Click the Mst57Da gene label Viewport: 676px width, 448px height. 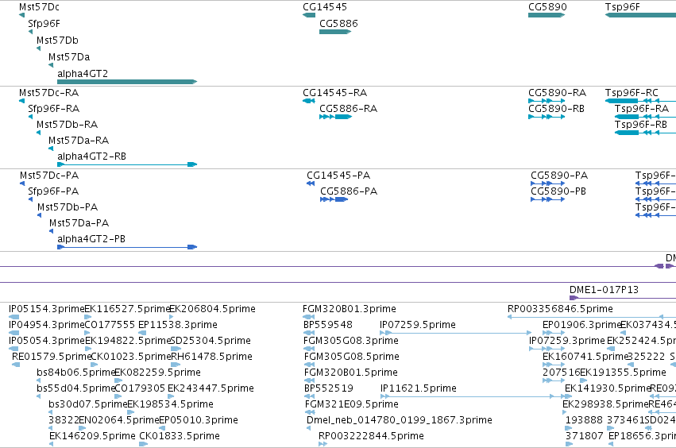tap(69, 57)
